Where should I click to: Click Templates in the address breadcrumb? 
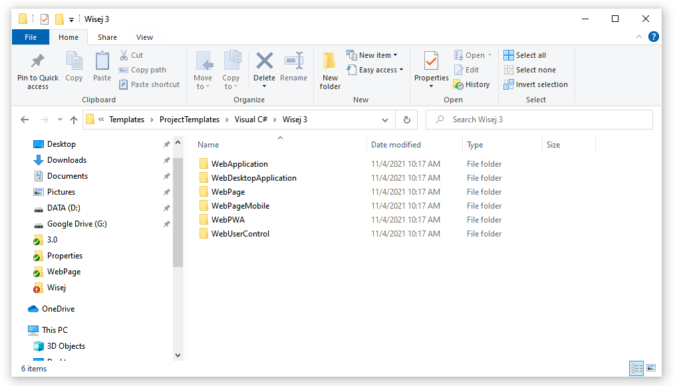[126, 120]
